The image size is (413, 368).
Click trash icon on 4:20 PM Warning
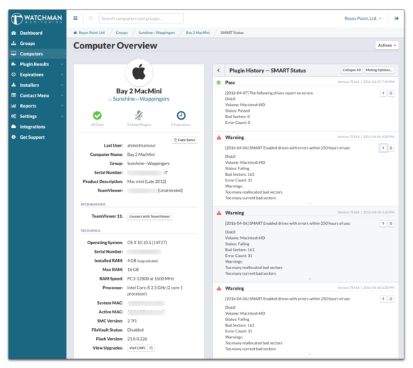click(391, 148)
